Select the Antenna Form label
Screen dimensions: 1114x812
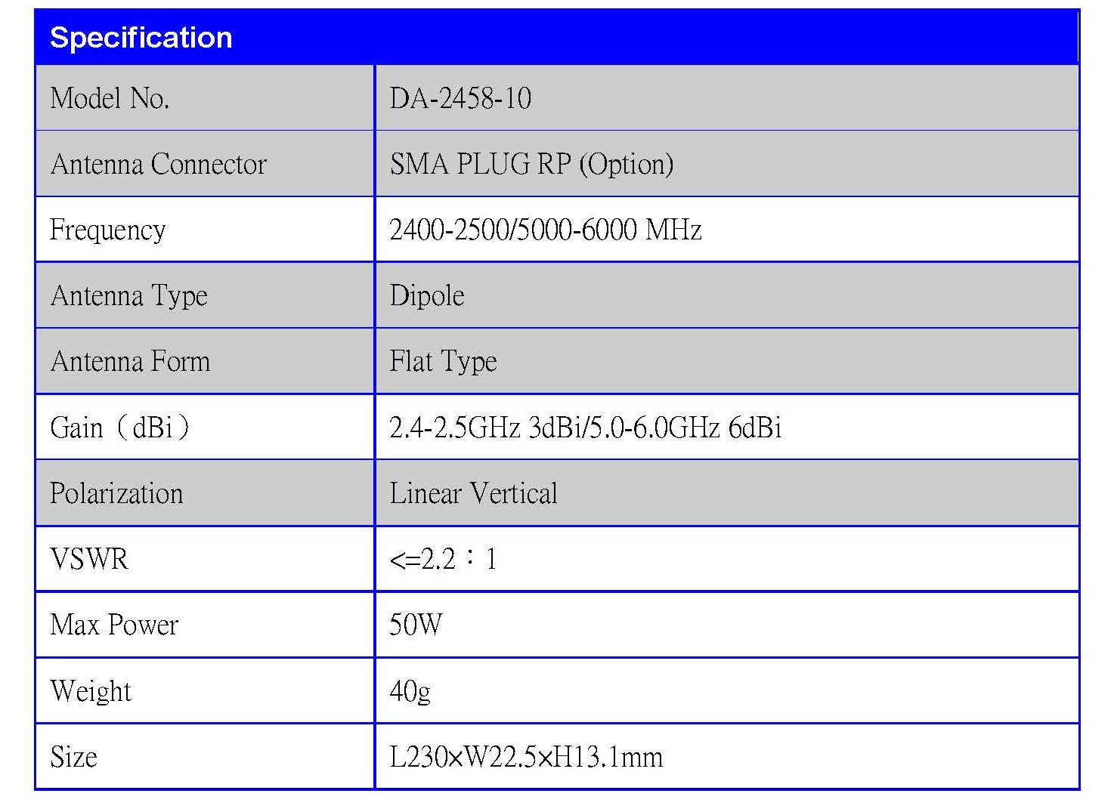(x=130, y=361)
